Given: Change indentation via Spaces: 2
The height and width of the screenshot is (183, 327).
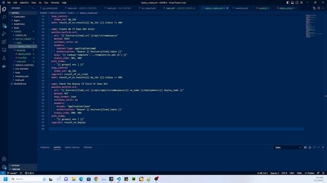Looking at the screenshot, I should 275,173.
